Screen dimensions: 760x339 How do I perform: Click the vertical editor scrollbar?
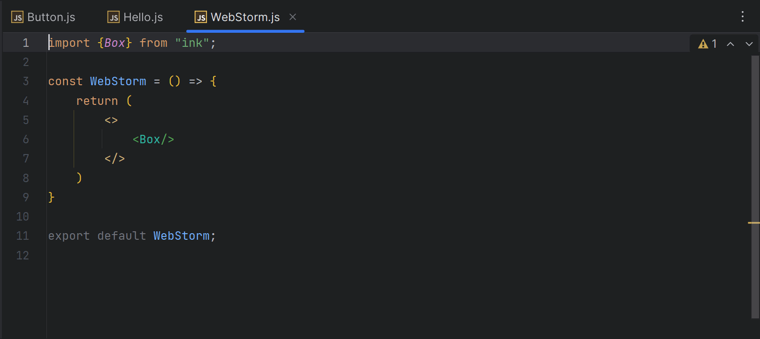(755, 140)
